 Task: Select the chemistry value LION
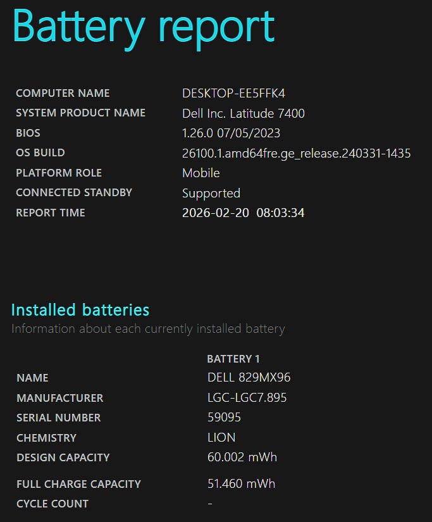click(x=221, y=437)
